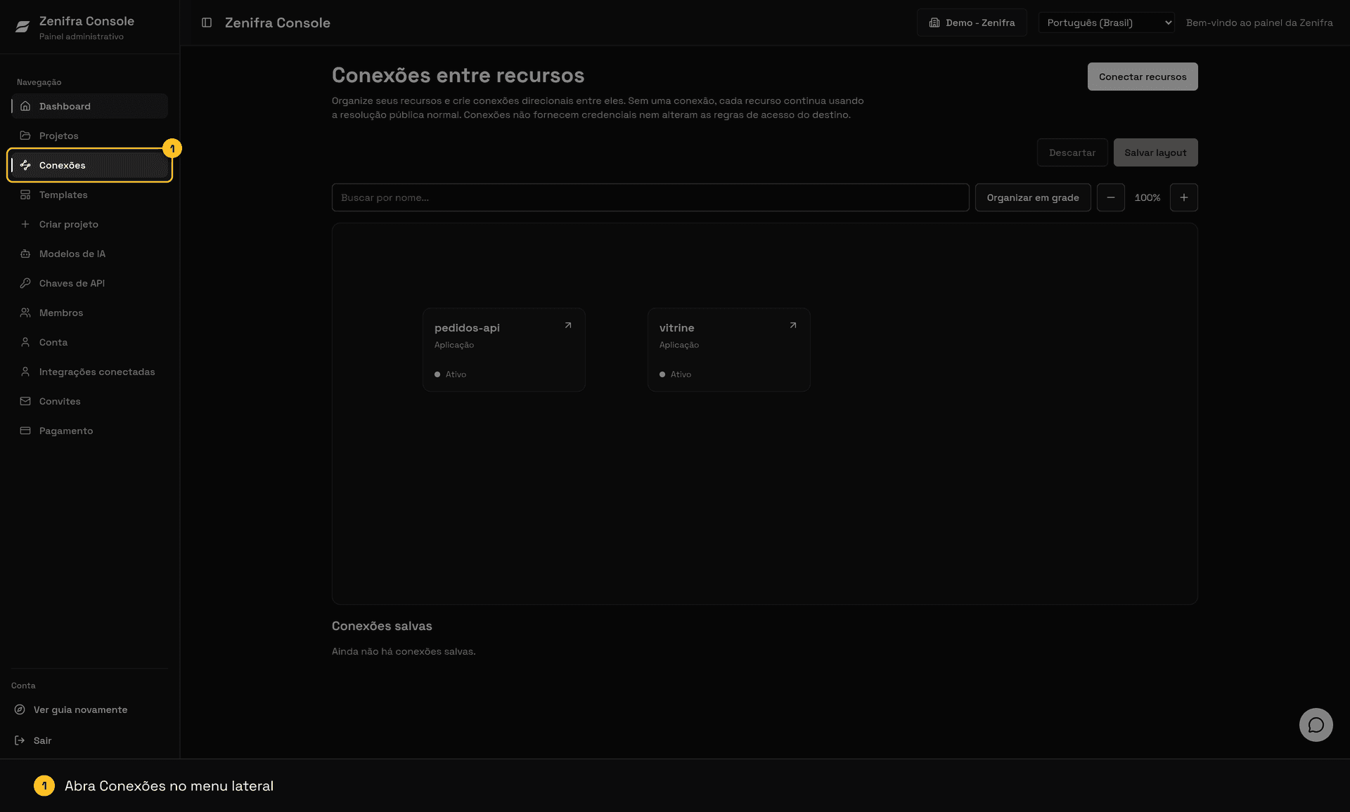Go to the Dashboard menu item
Screen dimensions: 1350x812
[x=90, y=106]
